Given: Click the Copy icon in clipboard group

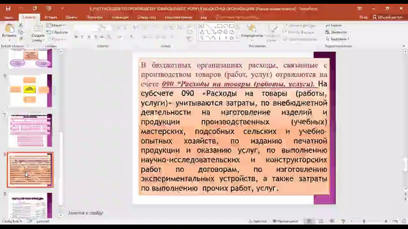Looking at the screenshot, I should (x=21, y=32).
